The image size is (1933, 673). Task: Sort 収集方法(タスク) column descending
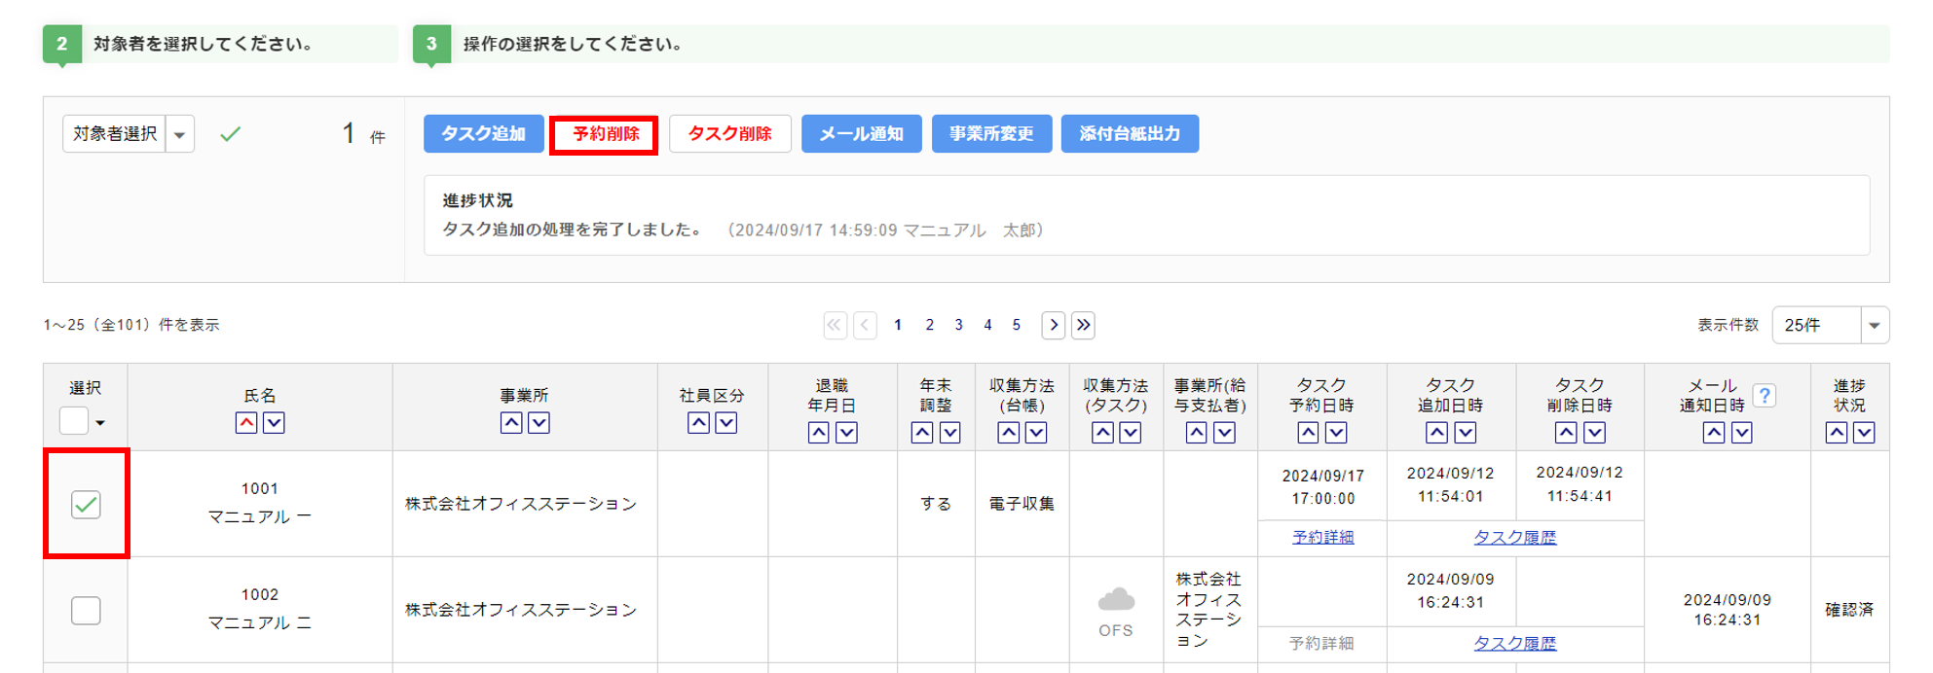tap(1130, 433)
